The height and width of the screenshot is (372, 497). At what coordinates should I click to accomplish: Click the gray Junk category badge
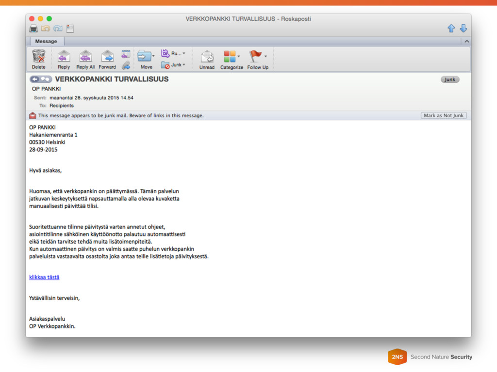pyautogui.click(x=449, y=79)
